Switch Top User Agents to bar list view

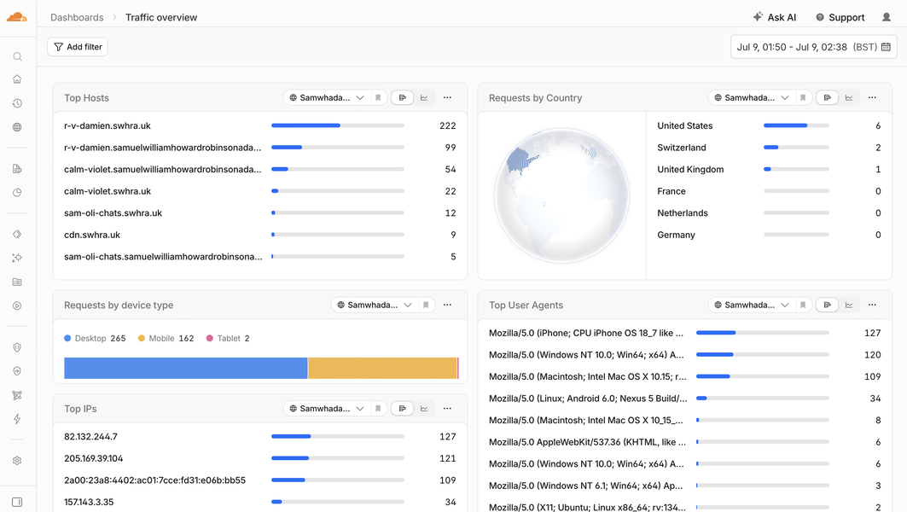[827, 305]
